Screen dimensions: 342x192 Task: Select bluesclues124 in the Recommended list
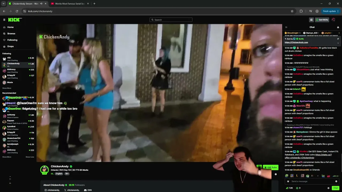point(18,139)
